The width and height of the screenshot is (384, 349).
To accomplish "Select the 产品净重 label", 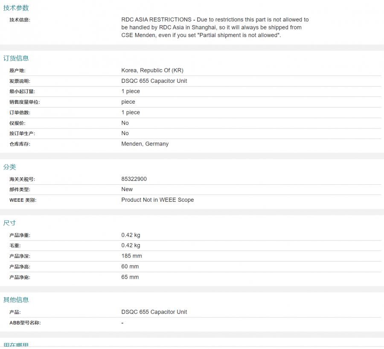I will click(x=20, y=236).
